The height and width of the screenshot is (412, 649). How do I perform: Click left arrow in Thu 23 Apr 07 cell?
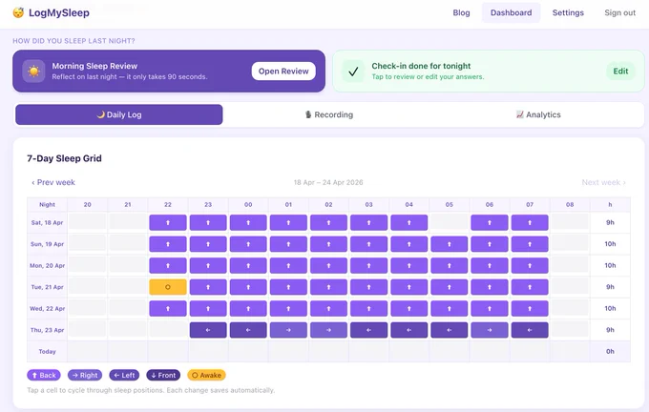click(530, 330)
